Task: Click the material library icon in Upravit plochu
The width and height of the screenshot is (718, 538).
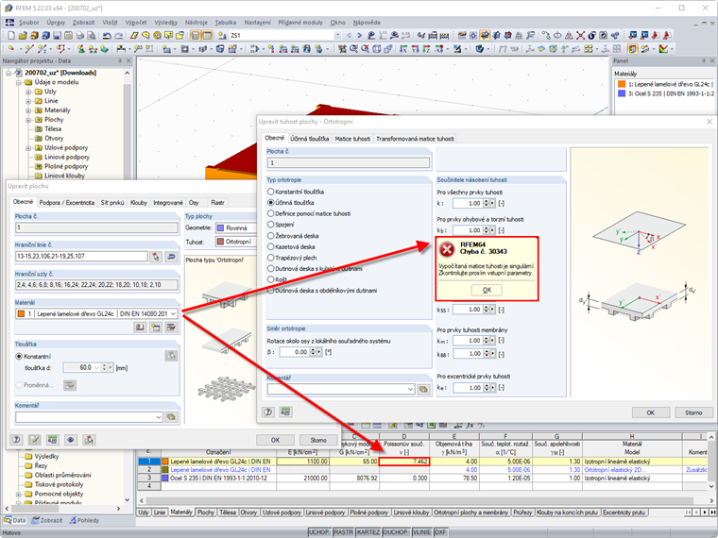Action: [x=140, y=328]
